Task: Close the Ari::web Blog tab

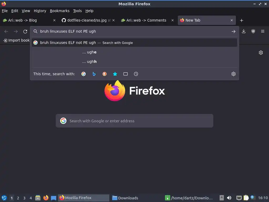Action: tap(54, 20)
